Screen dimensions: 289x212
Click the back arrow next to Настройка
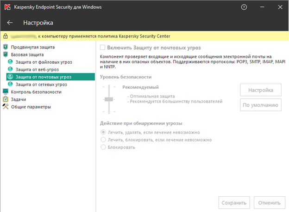click(10, 23)
